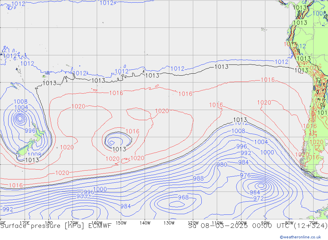Select the 984 label next to 980 label

[x=243, y=162]
